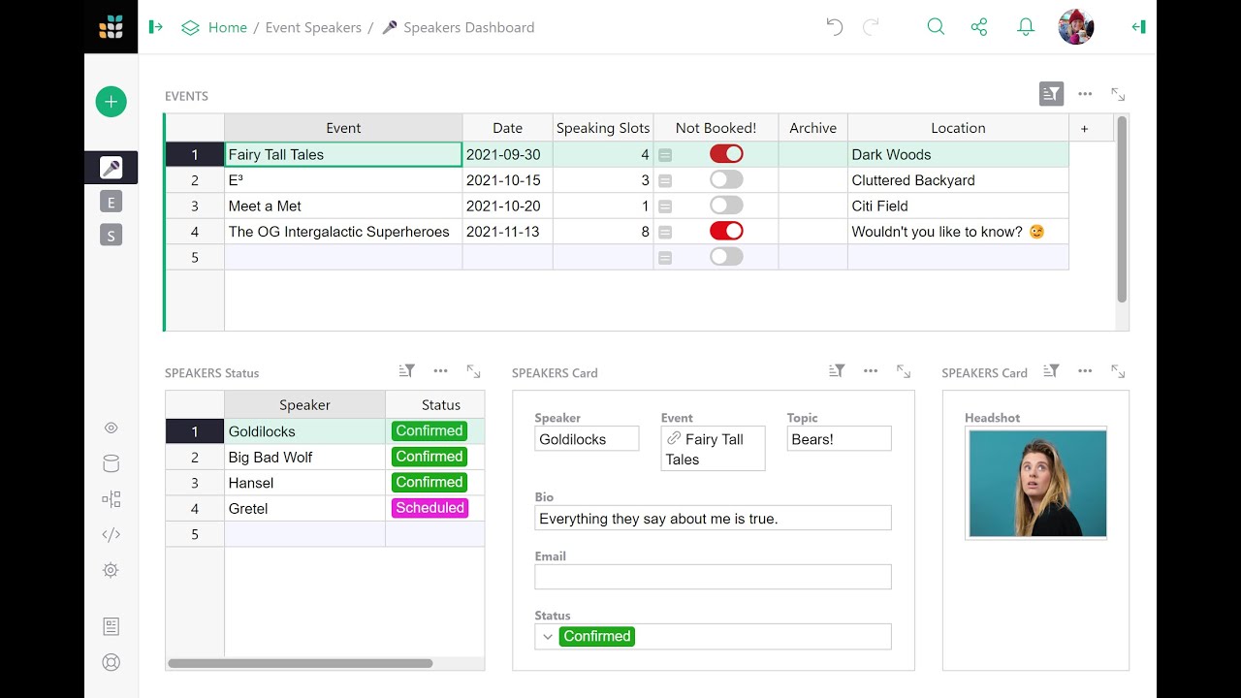Click Goldilocks headshot thumbnail
The image size is (1241, 698).
[x=1036, y=484]
